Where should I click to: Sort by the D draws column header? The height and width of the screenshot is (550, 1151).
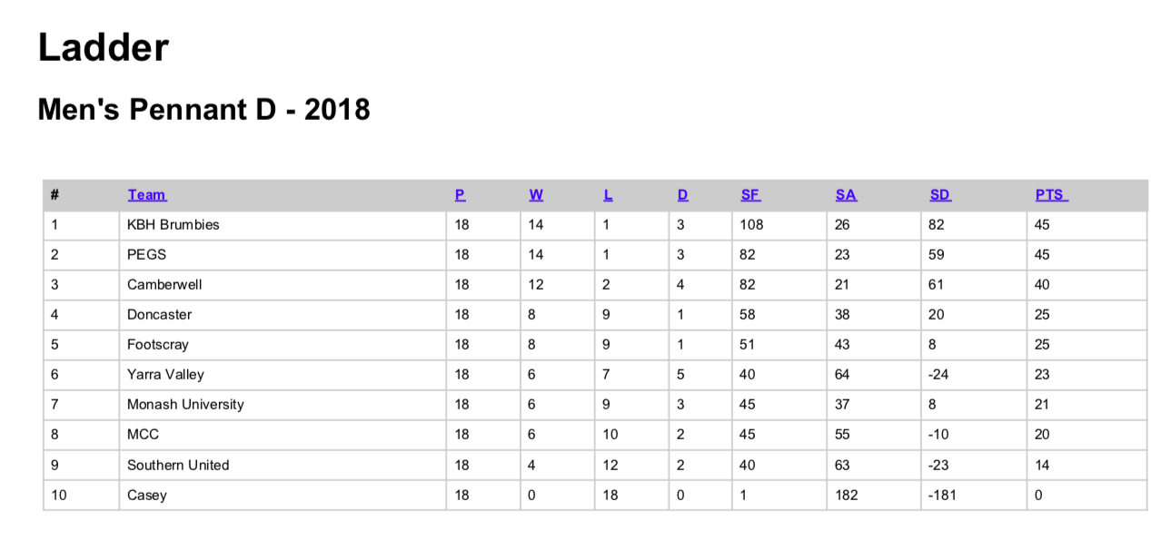683,195
